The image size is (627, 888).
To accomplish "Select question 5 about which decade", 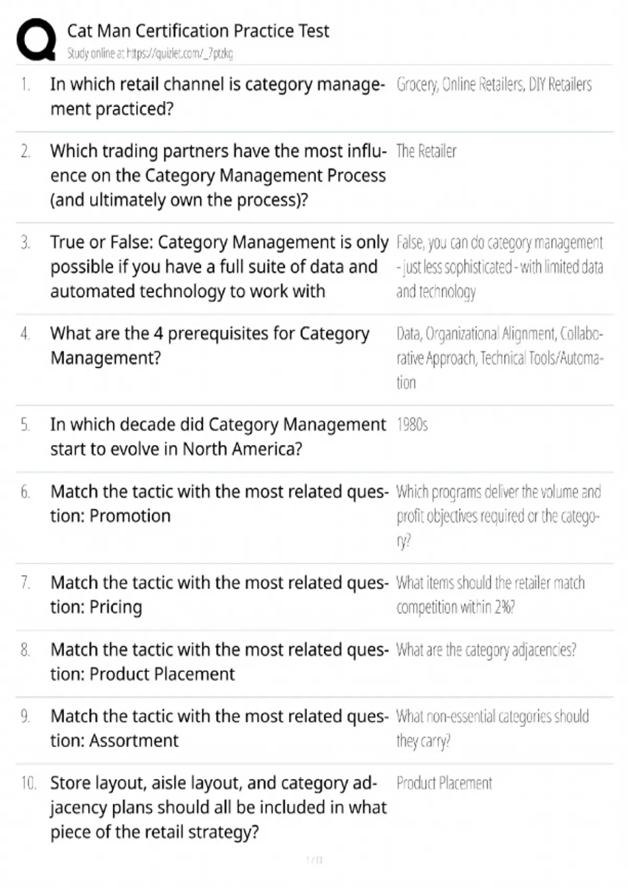I will [x=217, y=436].
